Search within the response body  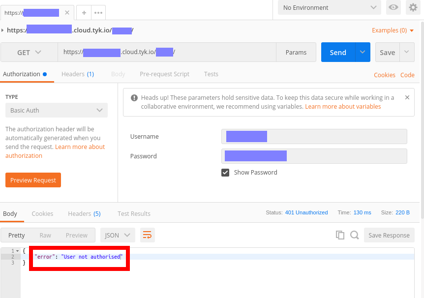(x=355, y=235)
